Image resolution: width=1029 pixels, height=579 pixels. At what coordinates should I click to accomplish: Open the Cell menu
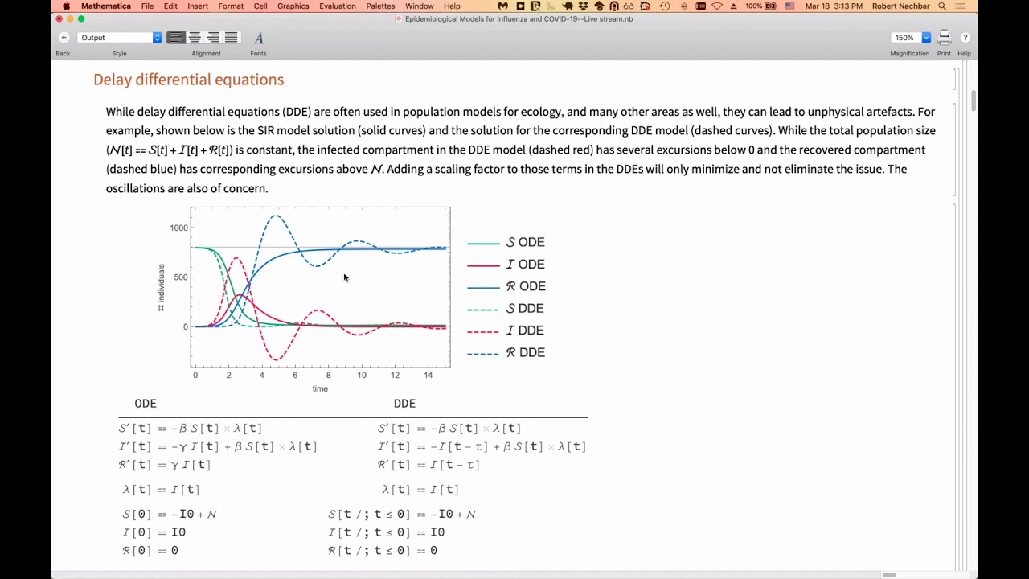[x=260, y=6]
